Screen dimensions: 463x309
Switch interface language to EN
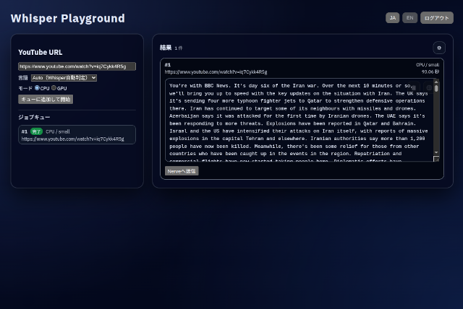point(410,18)
